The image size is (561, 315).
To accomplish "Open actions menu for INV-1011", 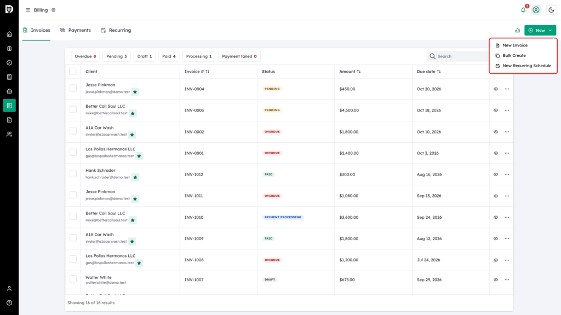I will 507,196.
